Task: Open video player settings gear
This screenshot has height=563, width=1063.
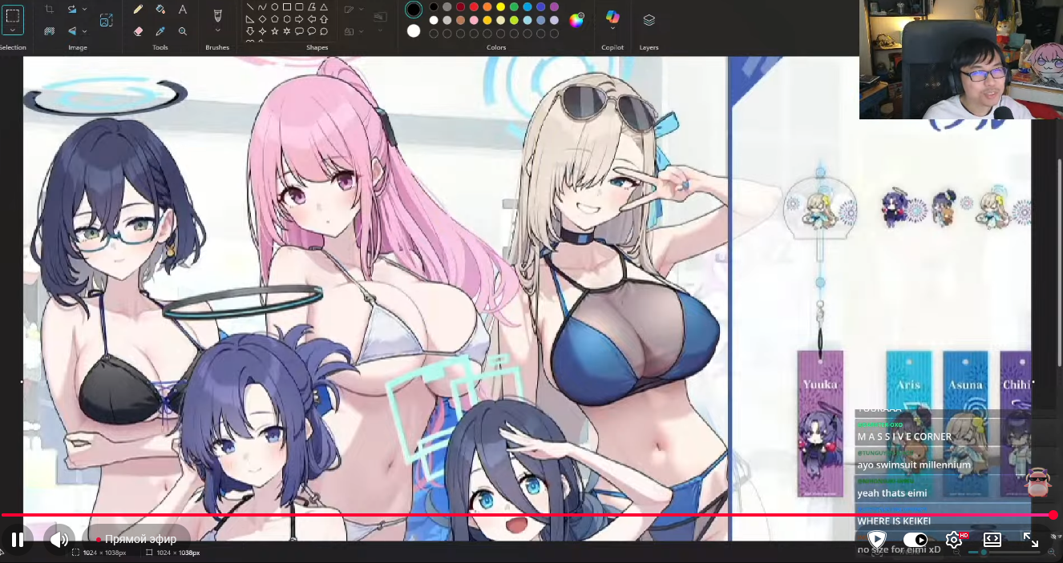Action: (954, 540)
